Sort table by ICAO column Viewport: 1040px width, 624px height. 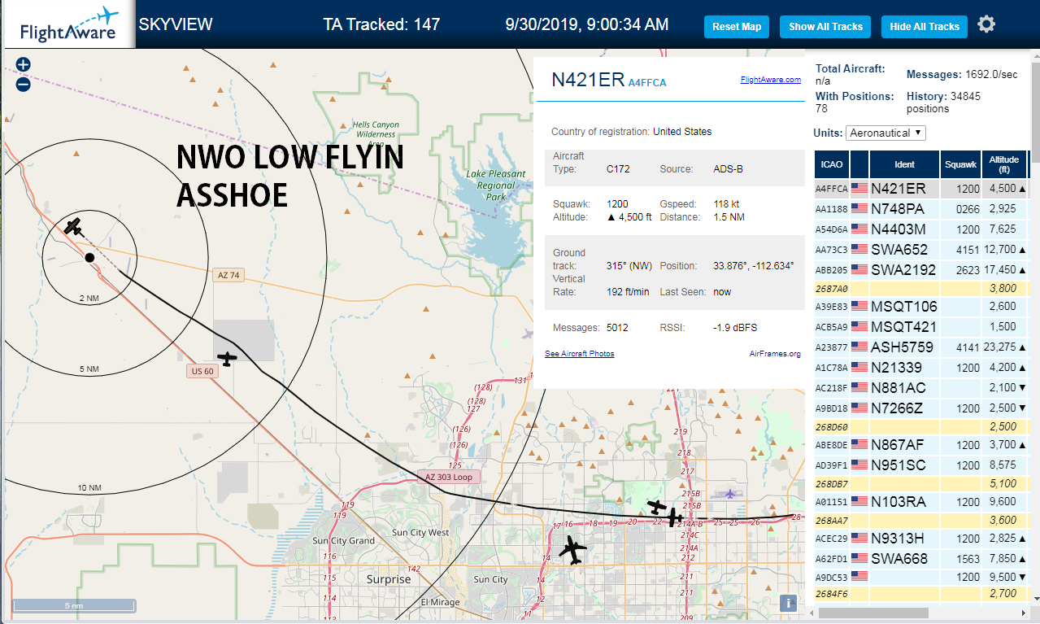(x=832, y=164)
